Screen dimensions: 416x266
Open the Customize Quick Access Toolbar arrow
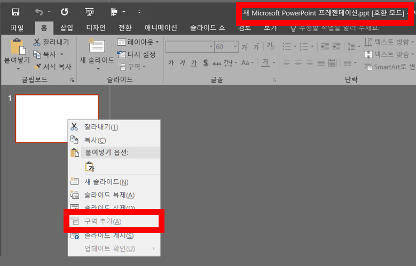139,12
